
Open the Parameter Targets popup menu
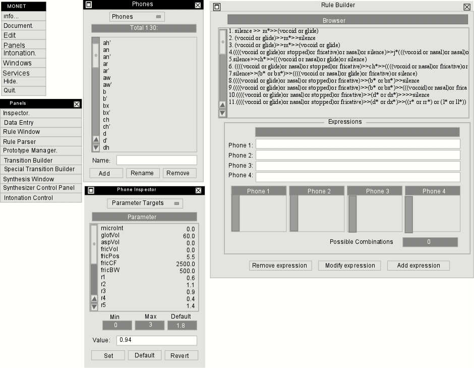[145, 203]
